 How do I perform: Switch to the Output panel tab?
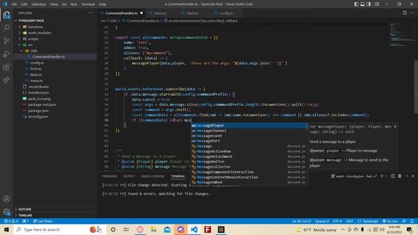click(129, 176)
